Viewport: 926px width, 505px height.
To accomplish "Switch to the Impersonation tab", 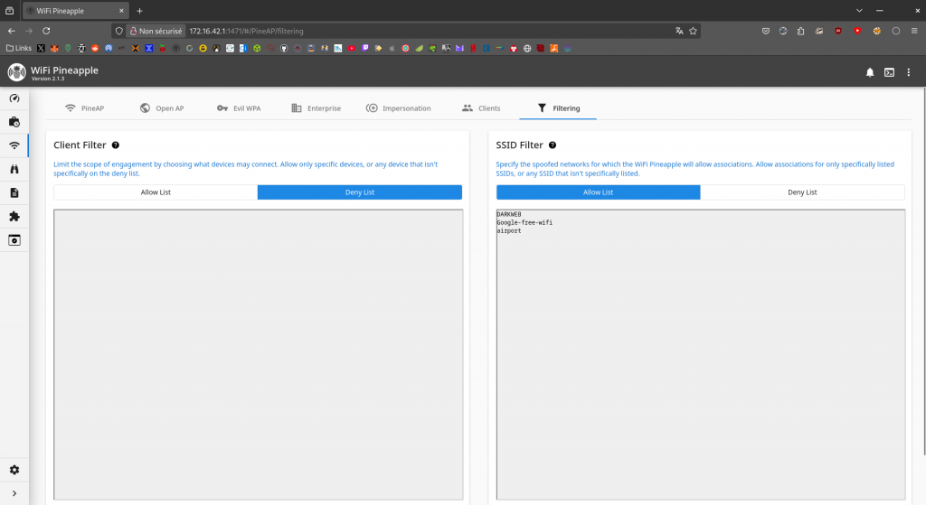I will 399,108.
